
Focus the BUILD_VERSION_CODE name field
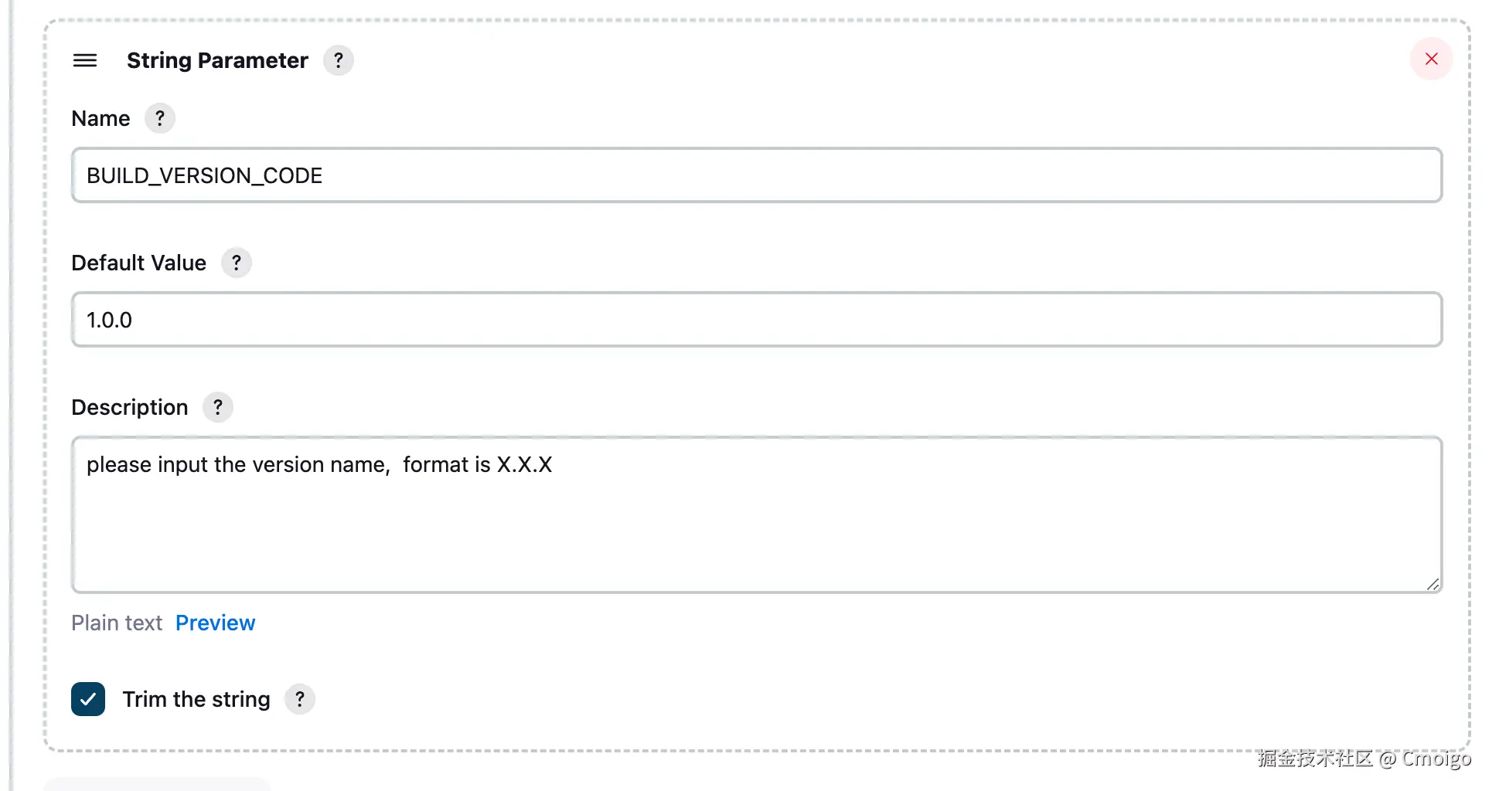tap(756, 175)
